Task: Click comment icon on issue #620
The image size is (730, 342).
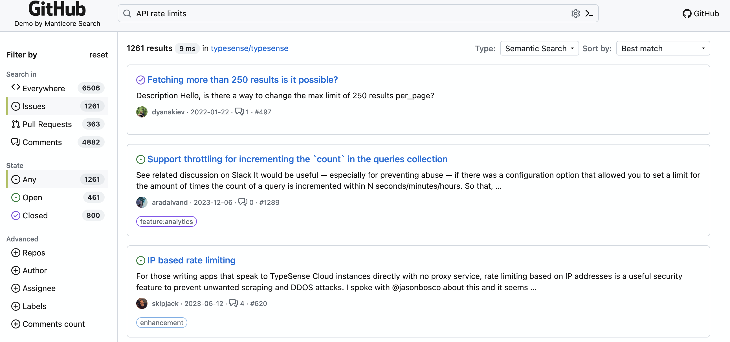Action: coord(234,303)
